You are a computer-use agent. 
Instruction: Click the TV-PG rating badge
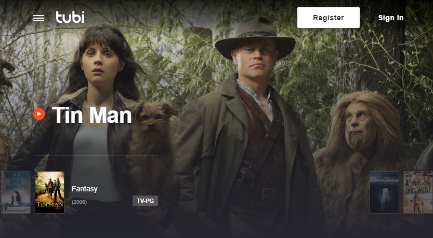point(145,201)
